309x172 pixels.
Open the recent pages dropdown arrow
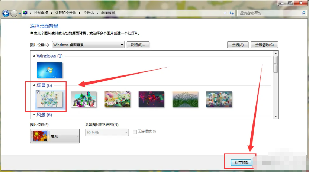pos(20,14)
